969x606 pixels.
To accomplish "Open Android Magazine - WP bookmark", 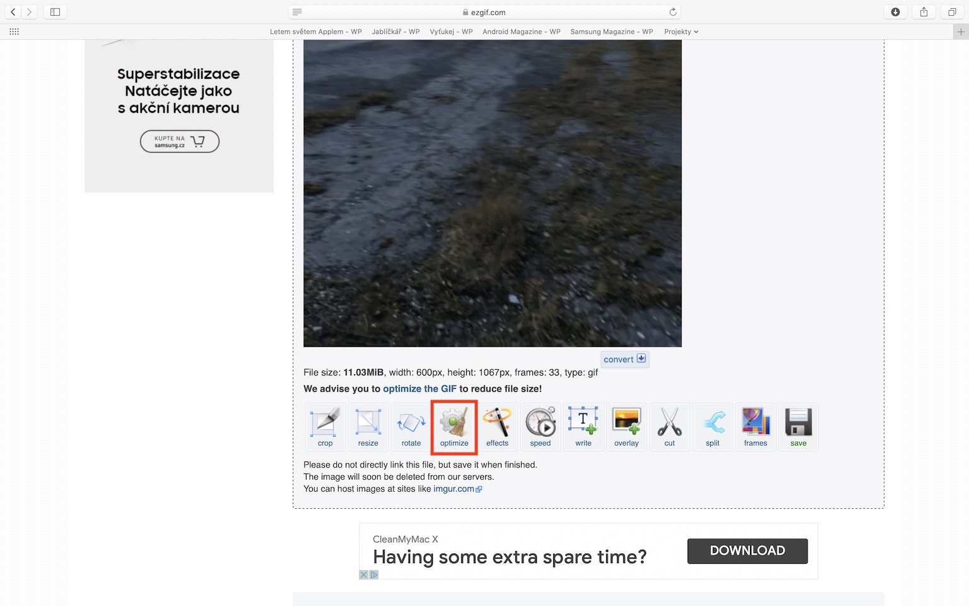I will [x=522, y=32].
